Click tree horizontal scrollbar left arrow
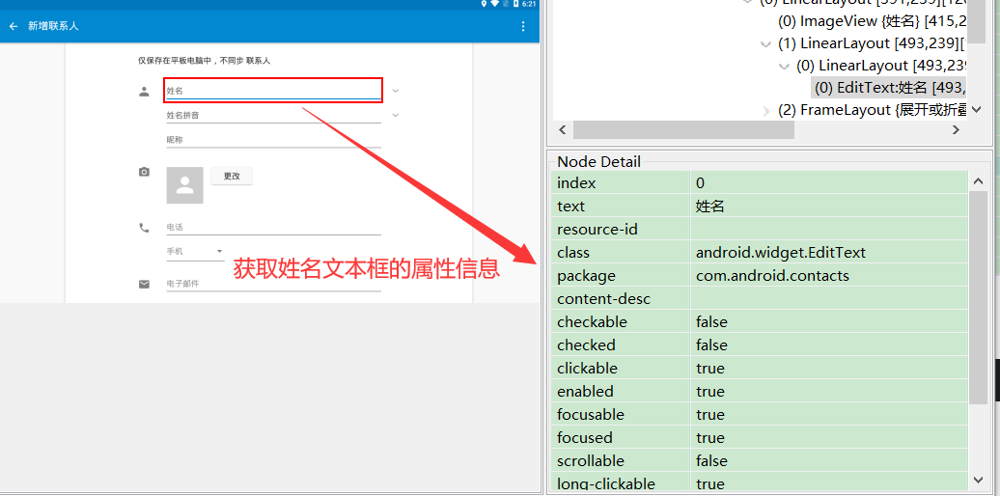The image size is (1000, 496). [563, 129]
